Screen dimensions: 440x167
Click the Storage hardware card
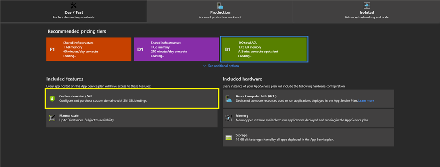[309, 137]
